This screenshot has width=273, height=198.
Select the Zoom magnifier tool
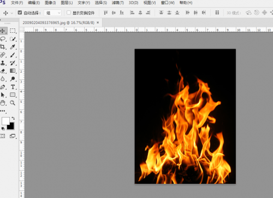click(x=13, y=103)
